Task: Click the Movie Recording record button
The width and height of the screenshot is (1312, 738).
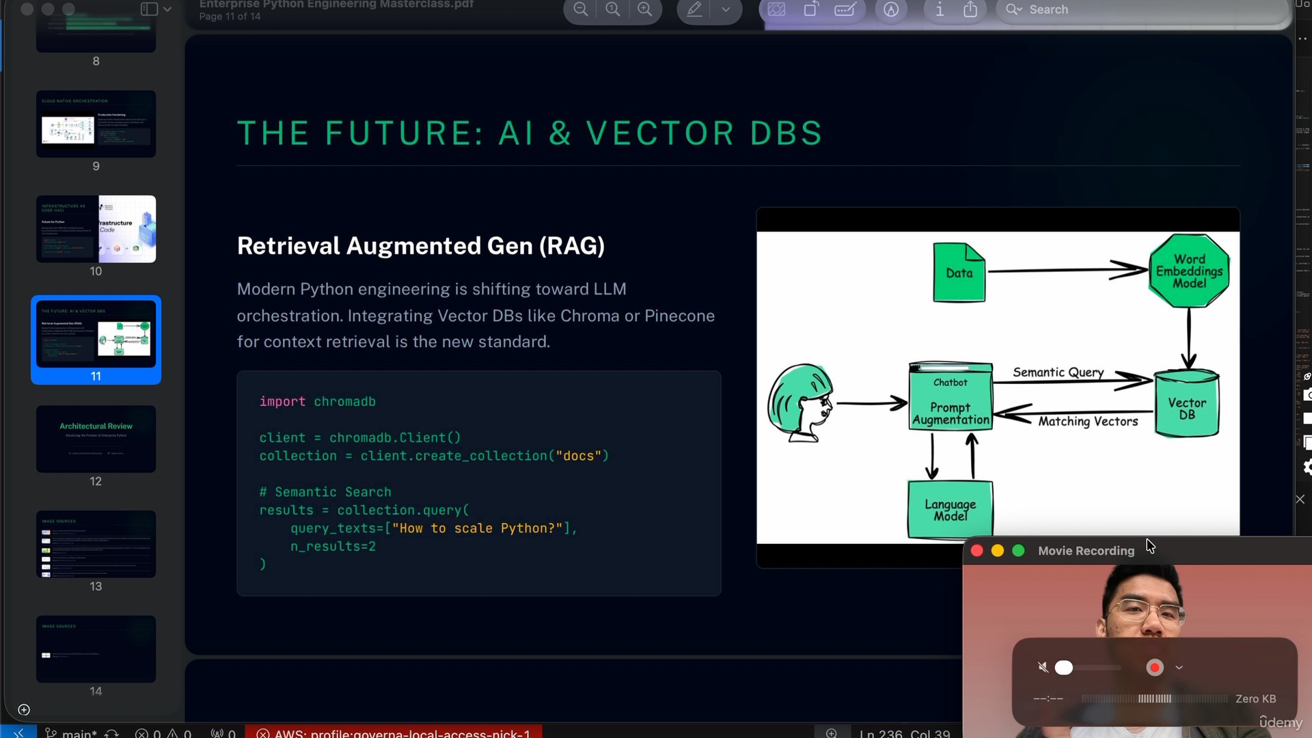Action: click(1155, 668)
